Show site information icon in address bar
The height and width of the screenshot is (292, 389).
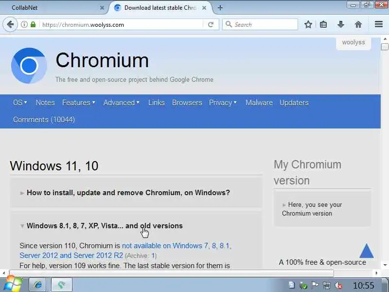coord(24,25)
